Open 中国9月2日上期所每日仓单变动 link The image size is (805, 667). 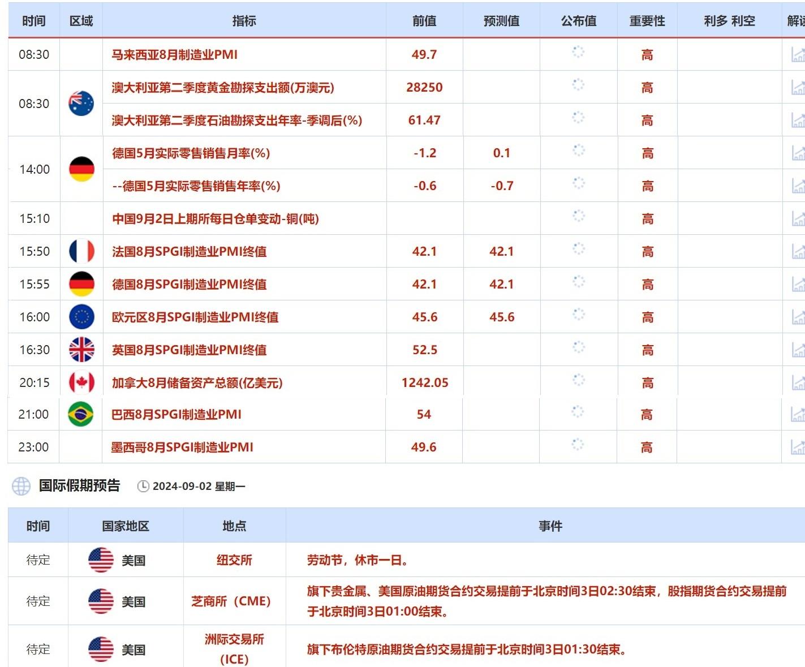[216, 218]
